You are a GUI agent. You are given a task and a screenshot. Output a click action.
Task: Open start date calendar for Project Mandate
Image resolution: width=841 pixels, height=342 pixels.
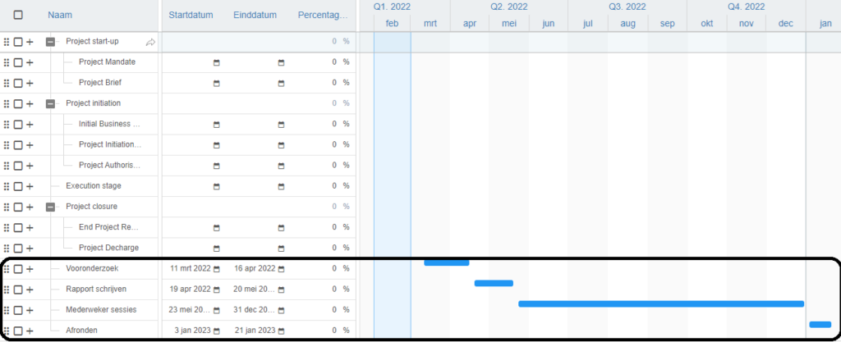click(x=217, y=62)
